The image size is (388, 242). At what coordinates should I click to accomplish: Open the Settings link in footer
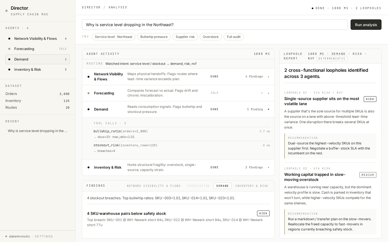[x=44, y=237]
